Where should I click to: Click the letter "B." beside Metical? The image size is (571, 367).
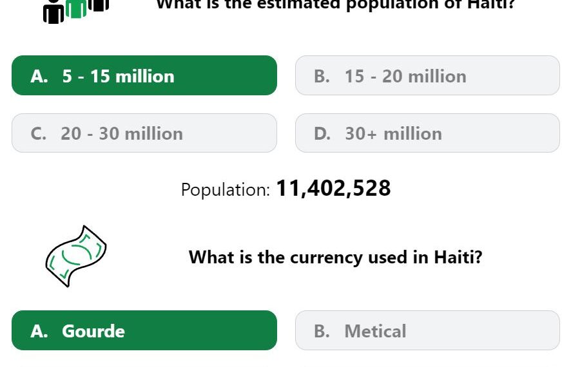(322, 331)
